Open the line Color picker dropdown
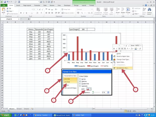This screenshot has width=156, height=117. (90, 89)
